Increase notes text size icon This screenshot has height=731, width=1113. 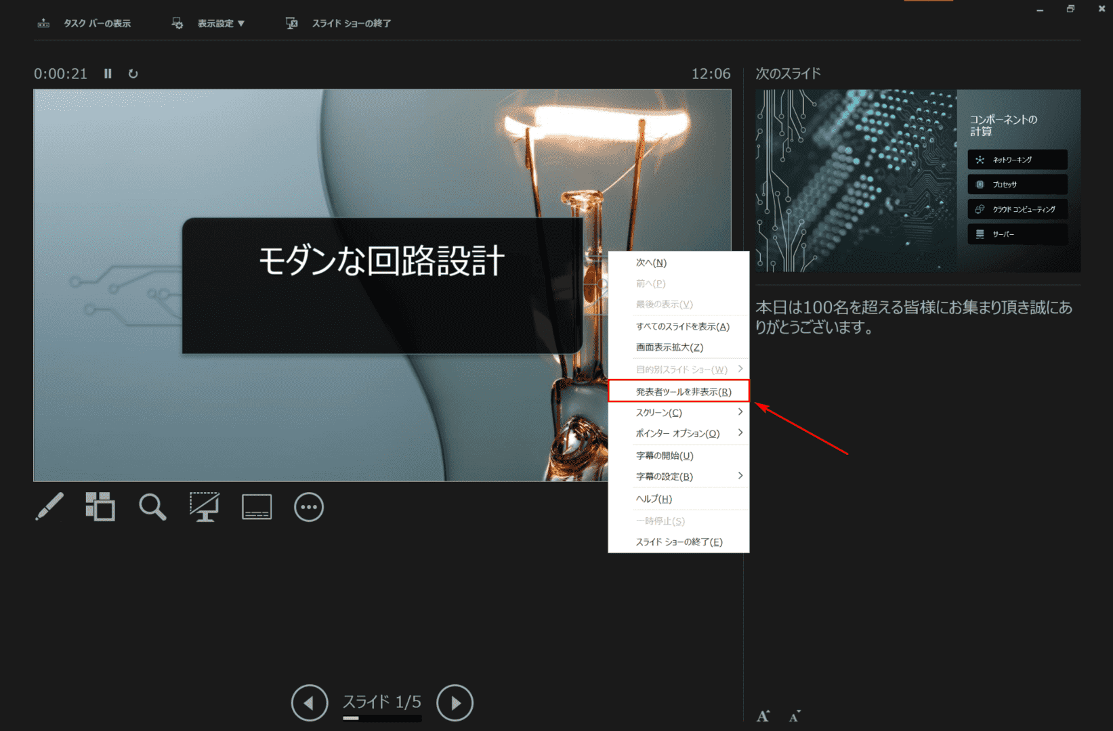763,716
